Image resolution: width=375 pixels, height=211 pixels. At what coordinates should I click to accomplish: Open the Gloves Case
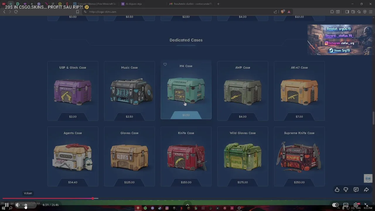[129, 156]
